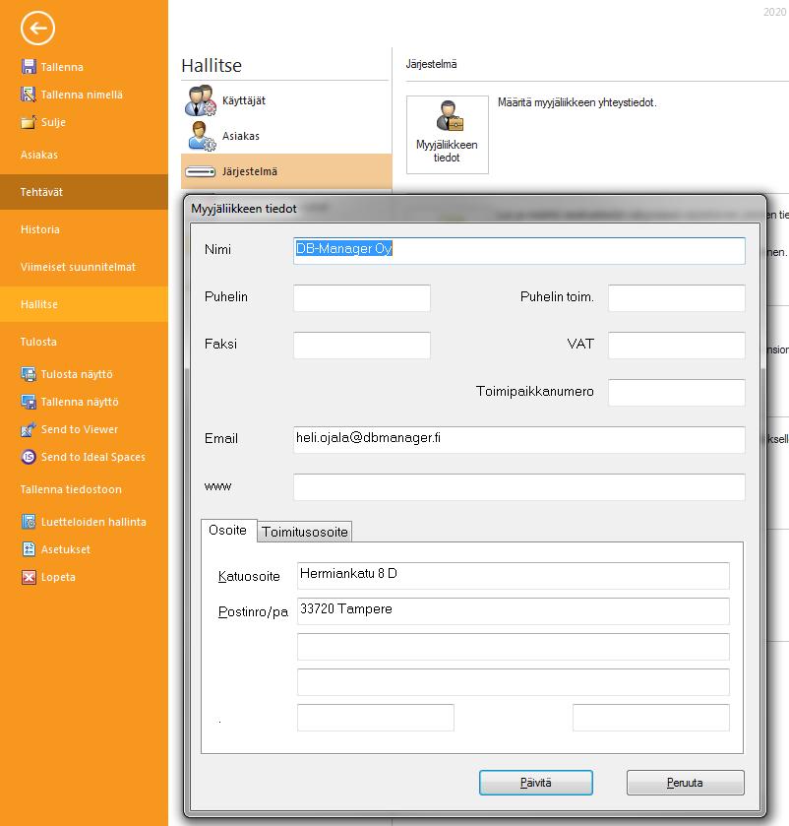Image resolution: width=789 pixels, height=826 pixels.
Task: Click the Asiakas person icon in Hallitse
Action: [201, 136]
